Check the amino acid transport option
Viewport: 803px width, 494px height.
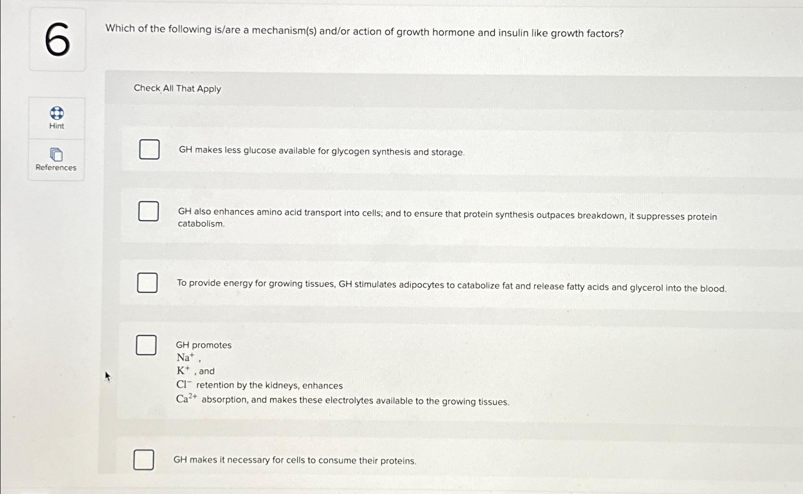coord(148,211)
